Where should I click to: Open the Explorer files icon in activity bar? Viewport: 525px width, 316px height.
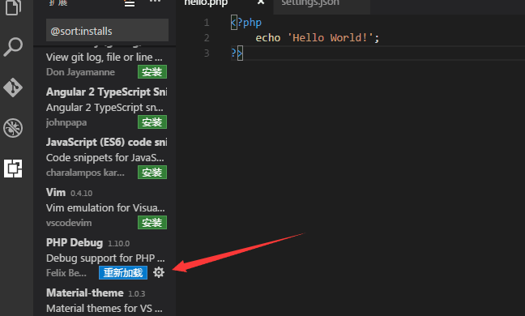(13, 6)
